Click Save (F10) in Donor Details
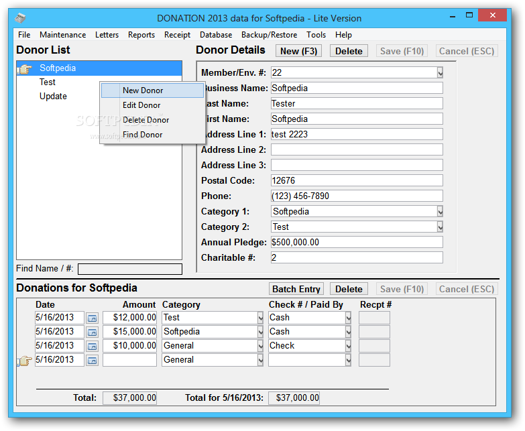 click(402, 51)
